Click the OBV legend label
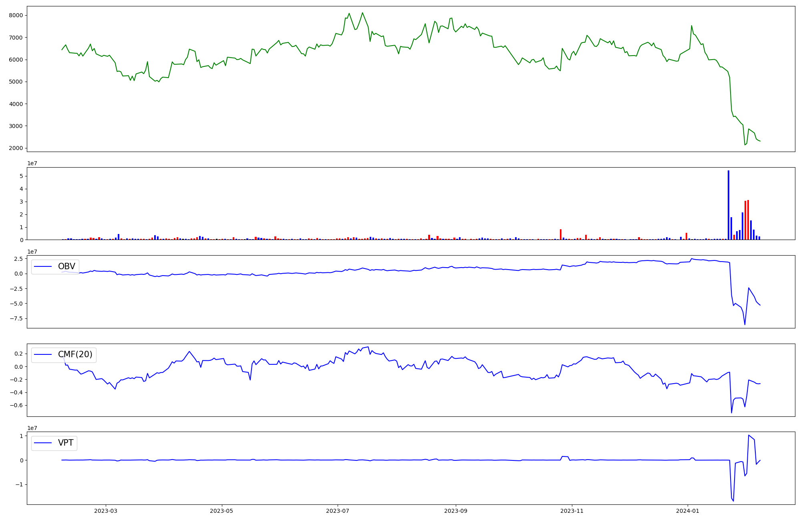This screenshot has width=801, height=520. coord(66,266)
